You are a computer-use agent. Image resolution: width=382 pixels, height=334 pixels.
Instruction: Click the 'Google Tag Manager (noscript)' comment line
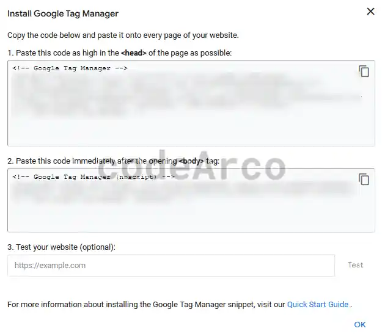coord(94,176)
